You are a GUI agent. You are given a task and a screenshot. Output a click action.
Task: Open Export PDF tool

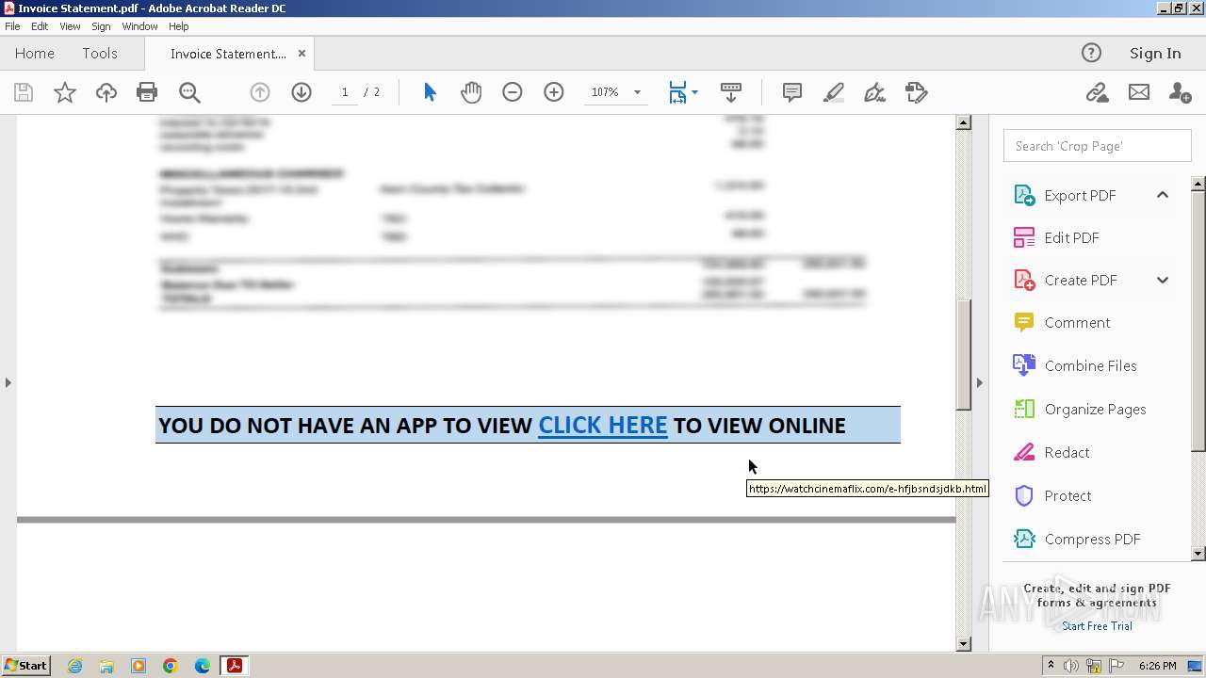[1080, 195]
